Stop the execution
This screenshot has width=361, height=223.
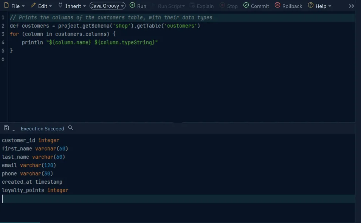coord(229,6)
